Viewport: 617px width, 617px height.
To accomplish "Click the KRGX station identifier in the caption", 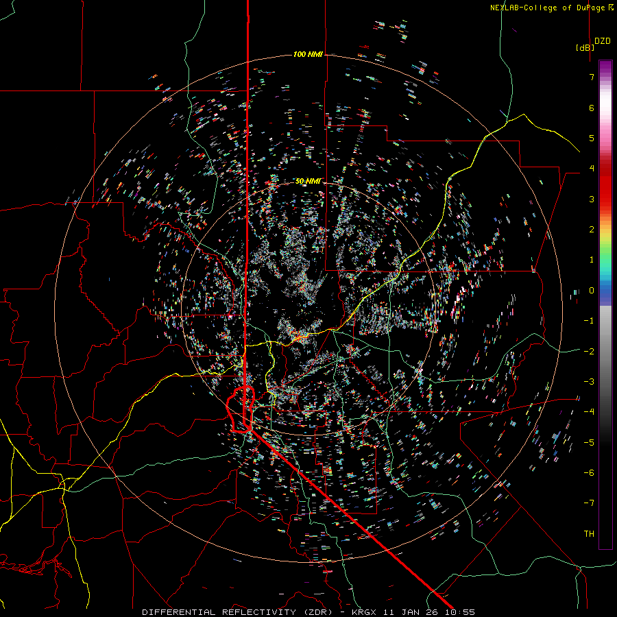I will [365, 612].
